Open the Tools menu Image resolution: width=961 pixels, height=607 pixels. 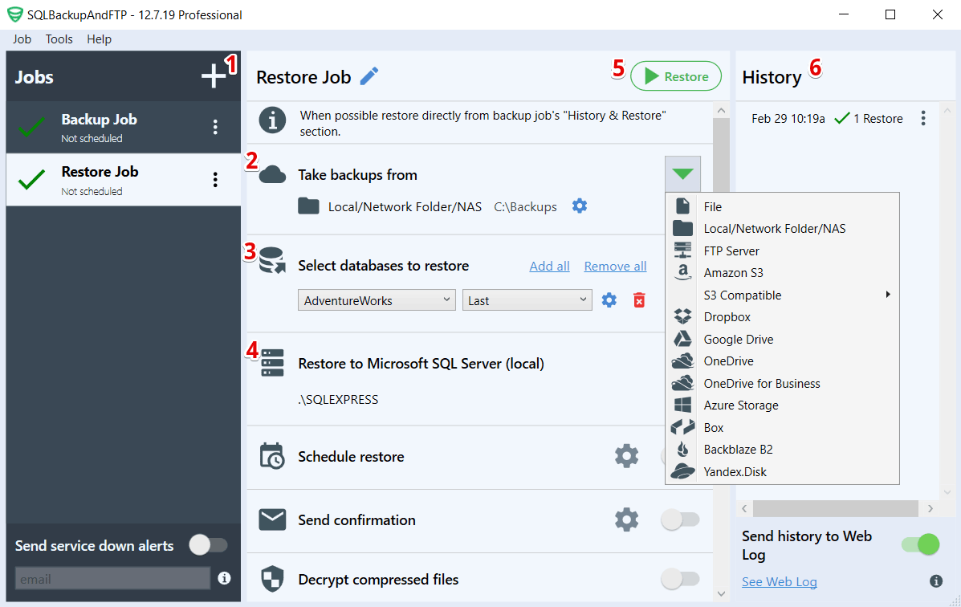pos(59,39)
